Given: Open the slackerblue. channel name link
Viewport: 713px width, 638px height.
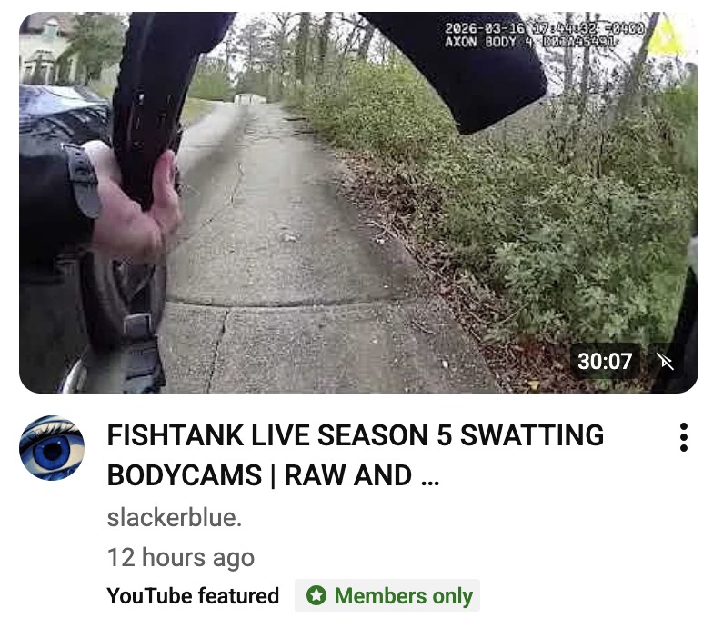Looking at the screenshot, I should click(x=175, y=518).
